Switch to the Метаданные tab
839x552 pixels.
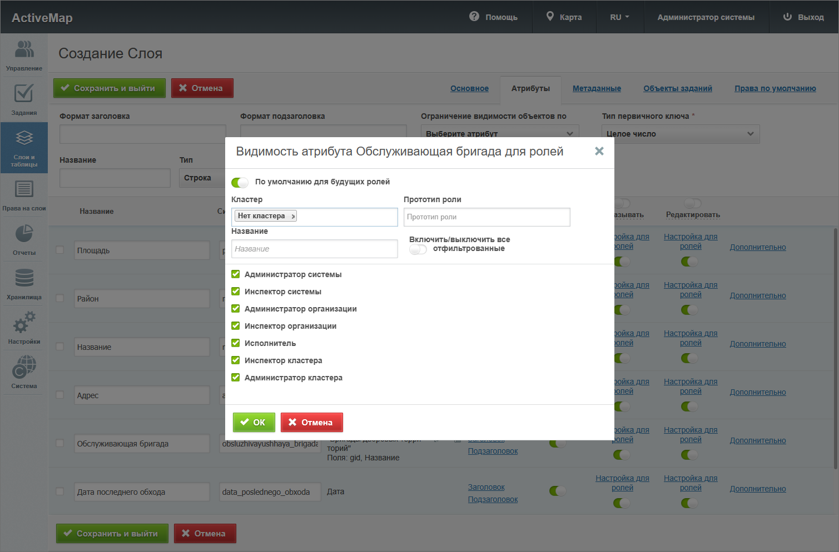pos(597,88)
